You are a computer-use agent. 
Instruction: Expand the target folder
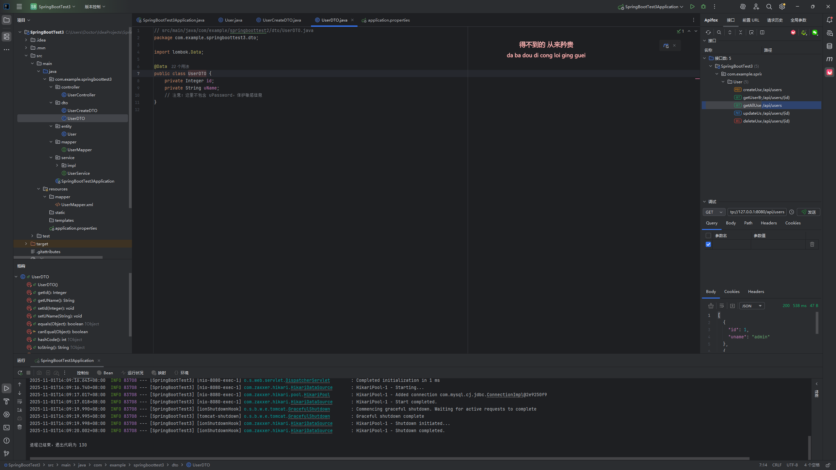pos(26,244)
